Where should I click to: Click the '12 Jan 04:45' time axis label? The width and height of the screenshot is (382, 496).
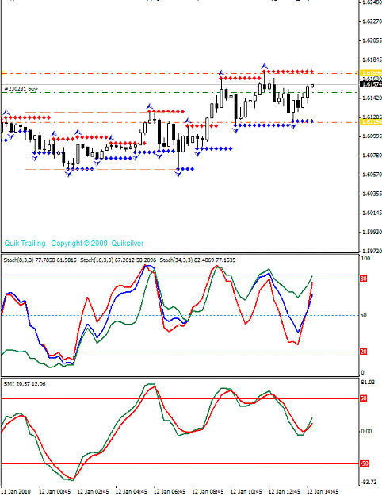click(131, 491)
